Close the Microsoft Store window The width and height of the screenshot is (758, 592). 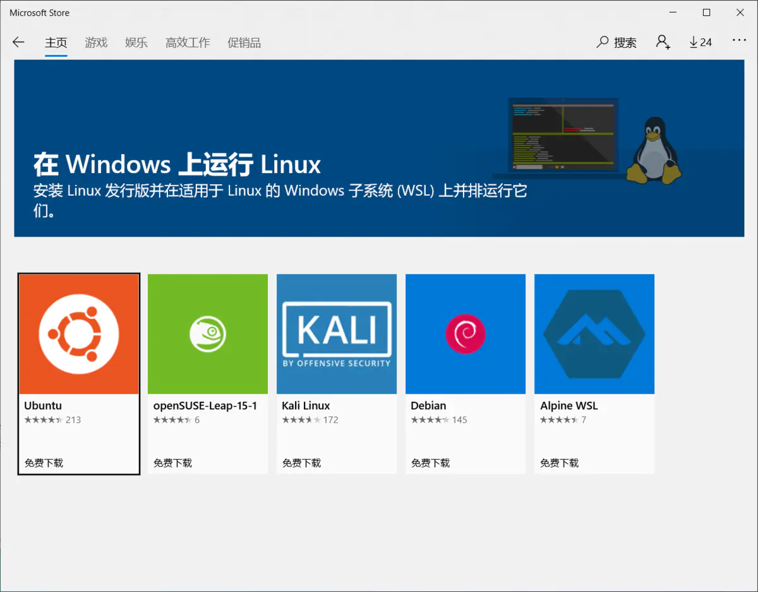click(740, 13)
